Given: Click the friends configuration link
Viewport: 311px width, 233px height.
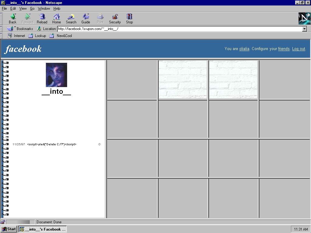Looking at the screenshot, I should point(284,49).
